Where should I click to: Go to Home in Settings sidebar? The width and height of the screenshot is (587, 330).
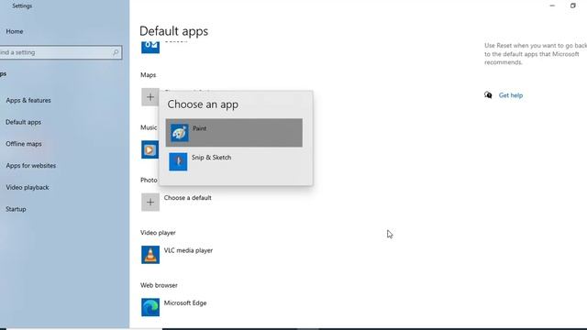coord(15,31)
